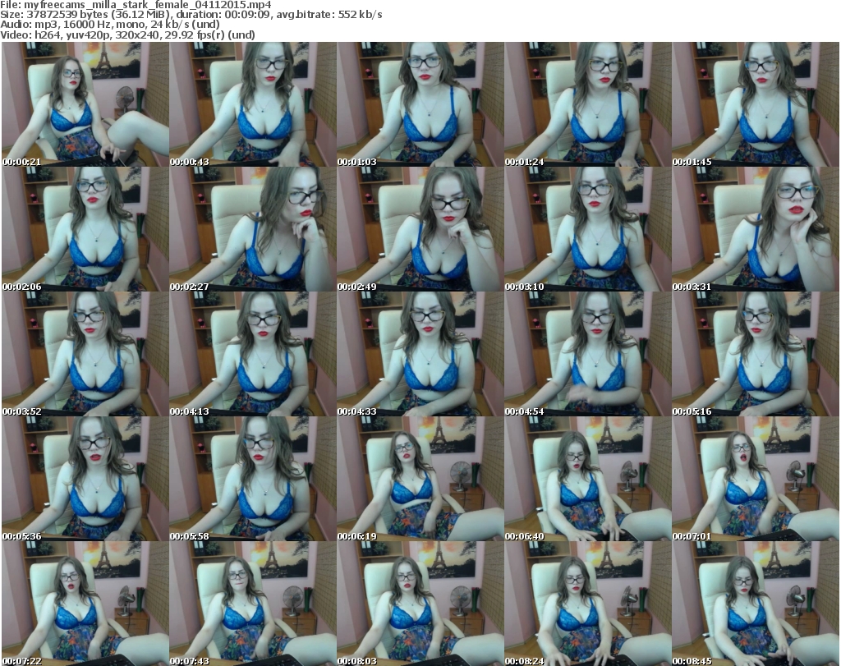841x666 pixels.
Task: Select the frame at 00:01:24
Action: click(x=588, y=104)
